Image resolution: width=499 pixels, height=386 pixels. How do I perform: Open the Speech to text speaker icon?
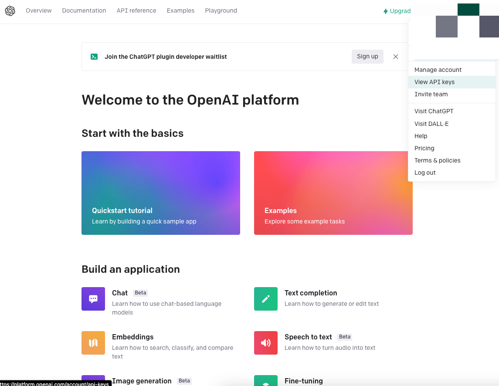pyautogui.click(x=266, y=343)
